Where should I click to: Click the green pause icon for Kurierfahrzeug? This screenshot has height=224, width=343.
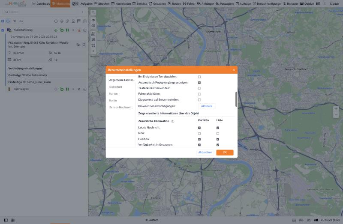67,30
